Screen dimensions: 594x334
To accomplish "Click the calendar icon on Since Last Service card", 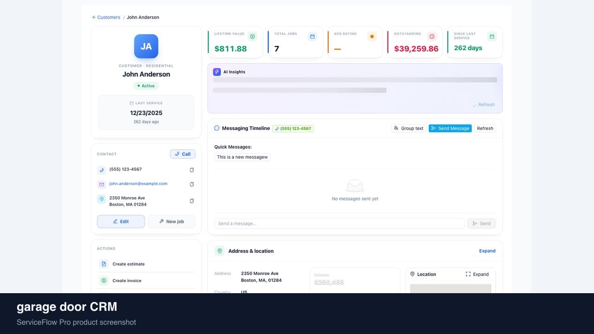I will (x=492, y=36).
